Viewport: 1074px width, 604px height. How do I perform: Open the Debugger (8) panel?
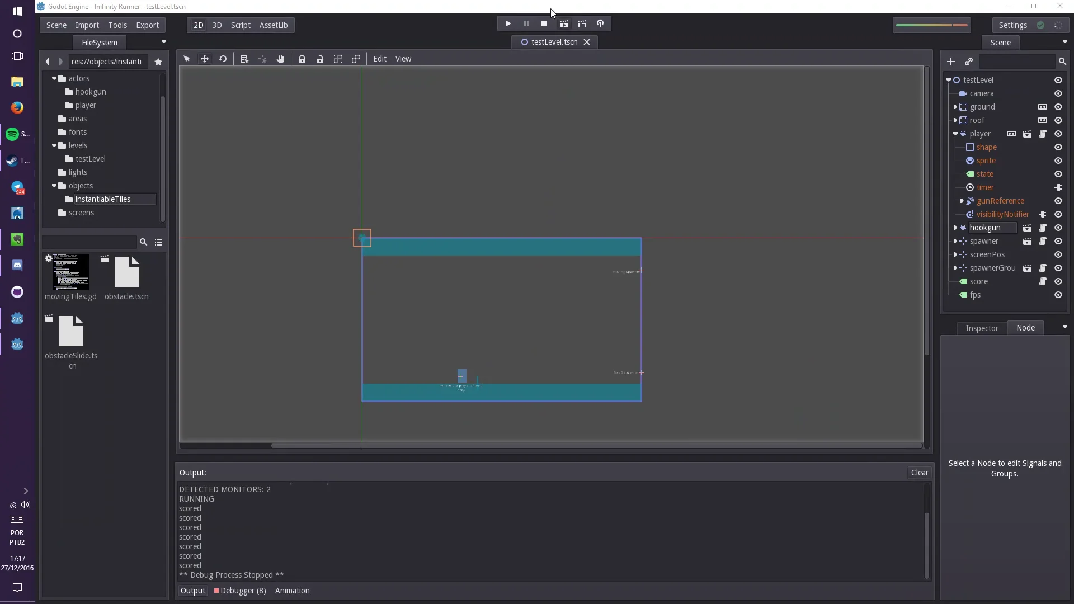[241, 591]
